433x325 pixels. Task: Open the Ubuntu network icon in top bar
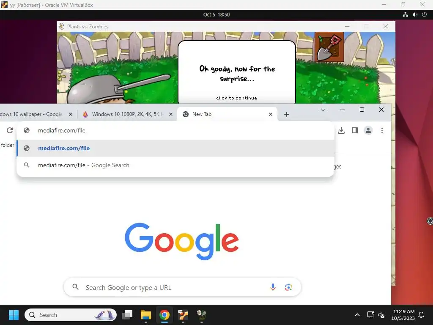(x=406, y=15)
